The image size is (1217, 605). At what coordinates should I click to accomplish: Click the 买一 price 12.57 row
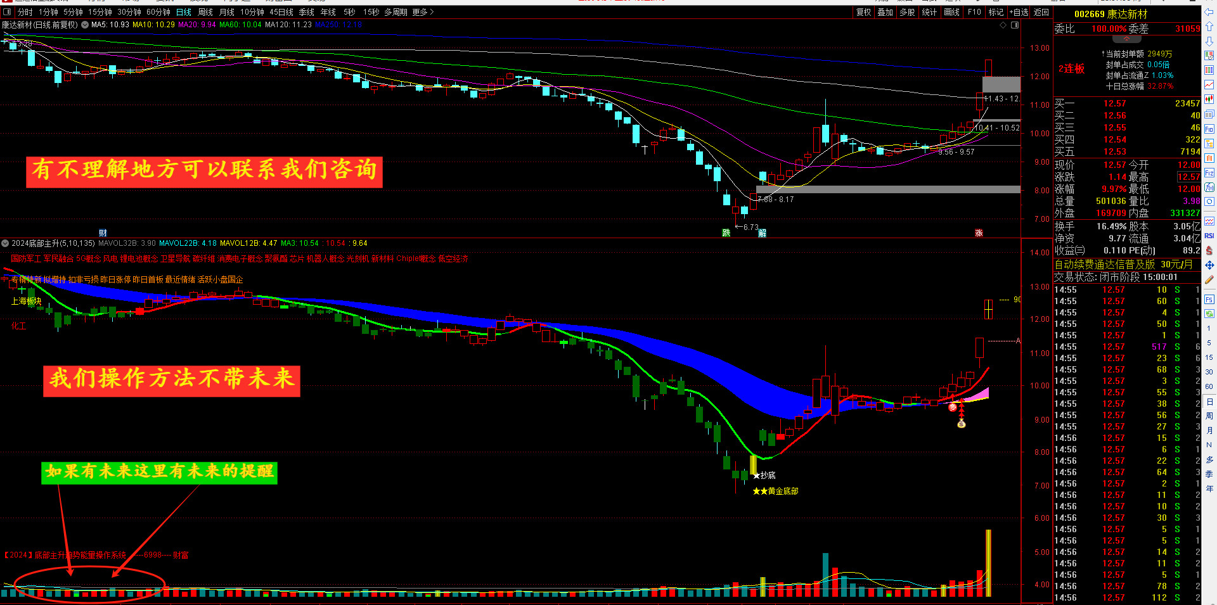coord(1127,103)
